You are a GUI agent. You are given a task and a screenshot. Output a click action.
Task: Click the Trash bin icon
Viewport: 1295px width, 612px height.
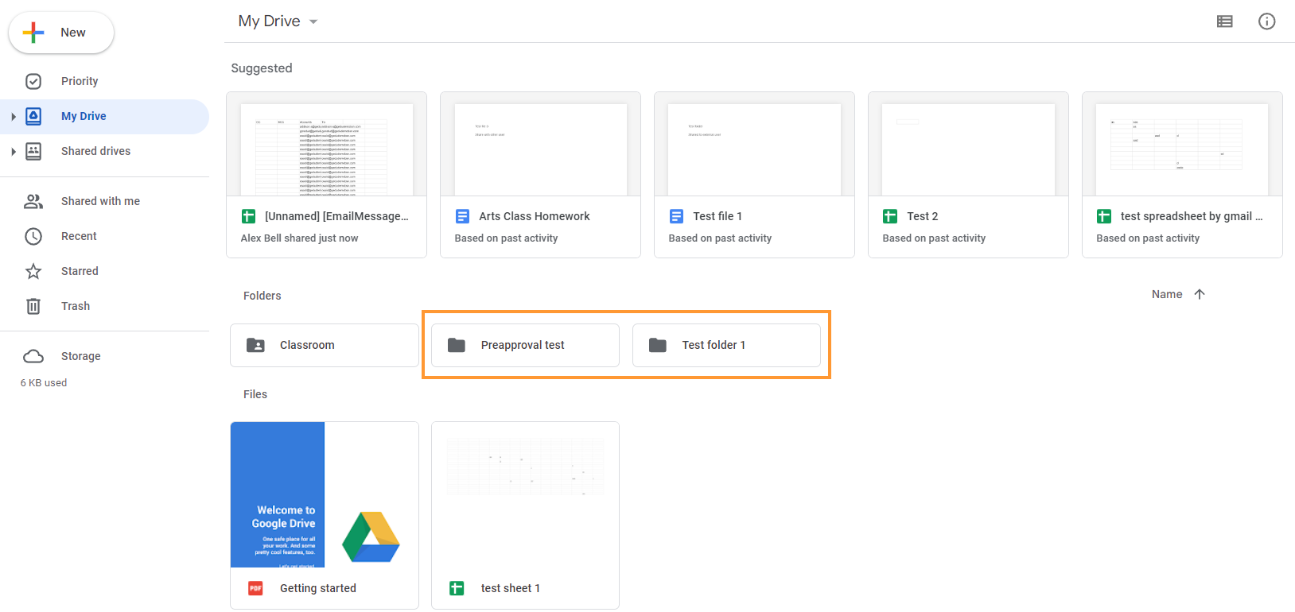(33, 306)
